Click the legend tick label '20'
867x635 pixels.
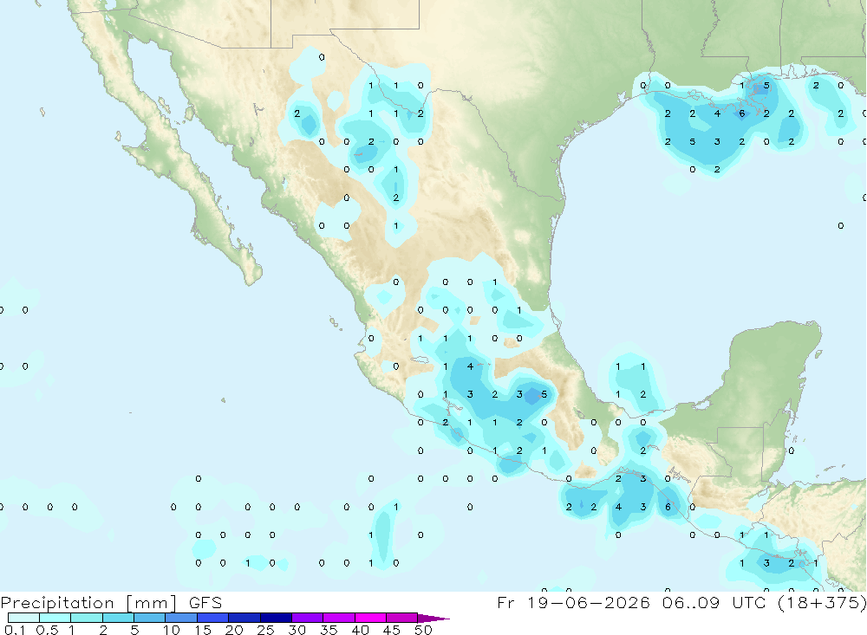point(234,630)
